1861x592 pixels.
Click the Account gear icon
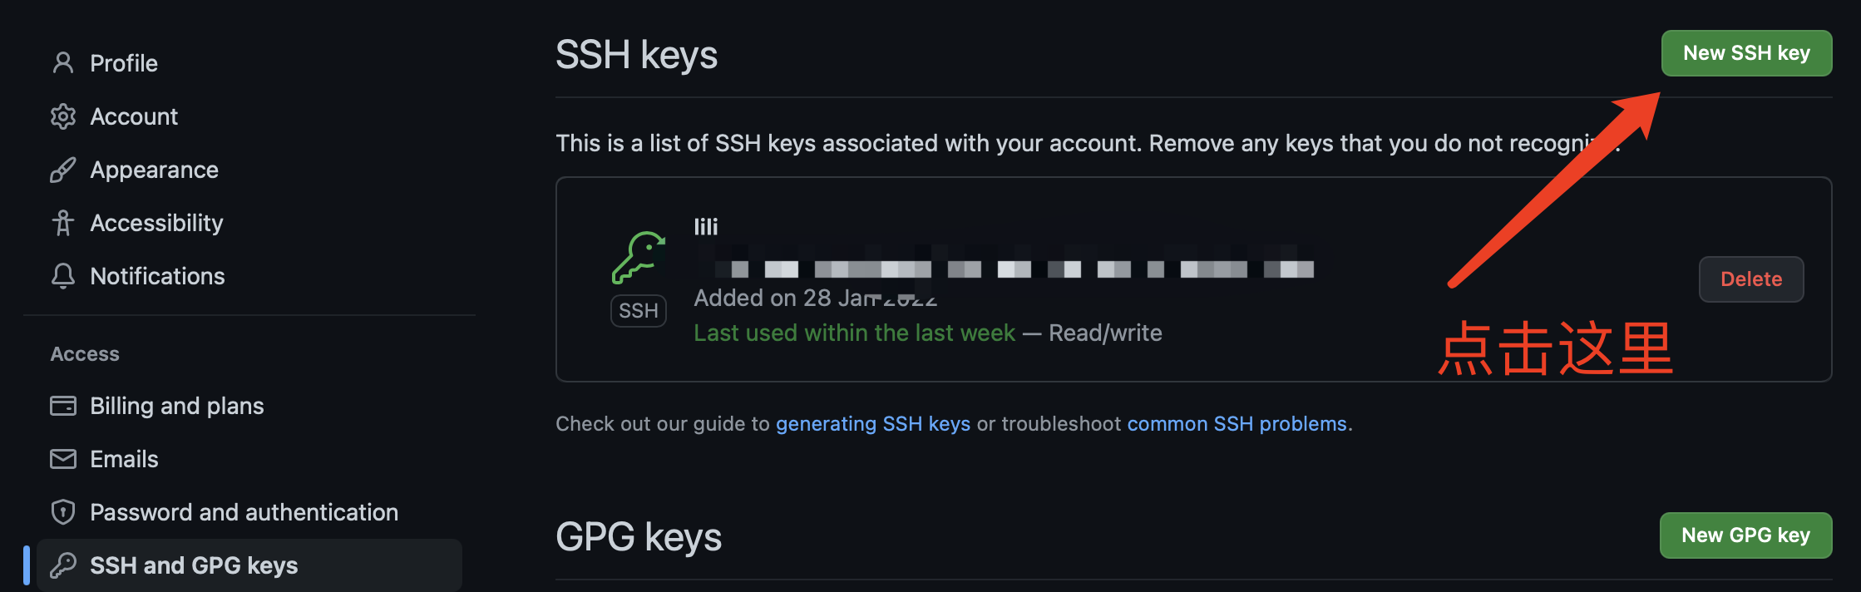pyautogui.click(x=63, y=116)
